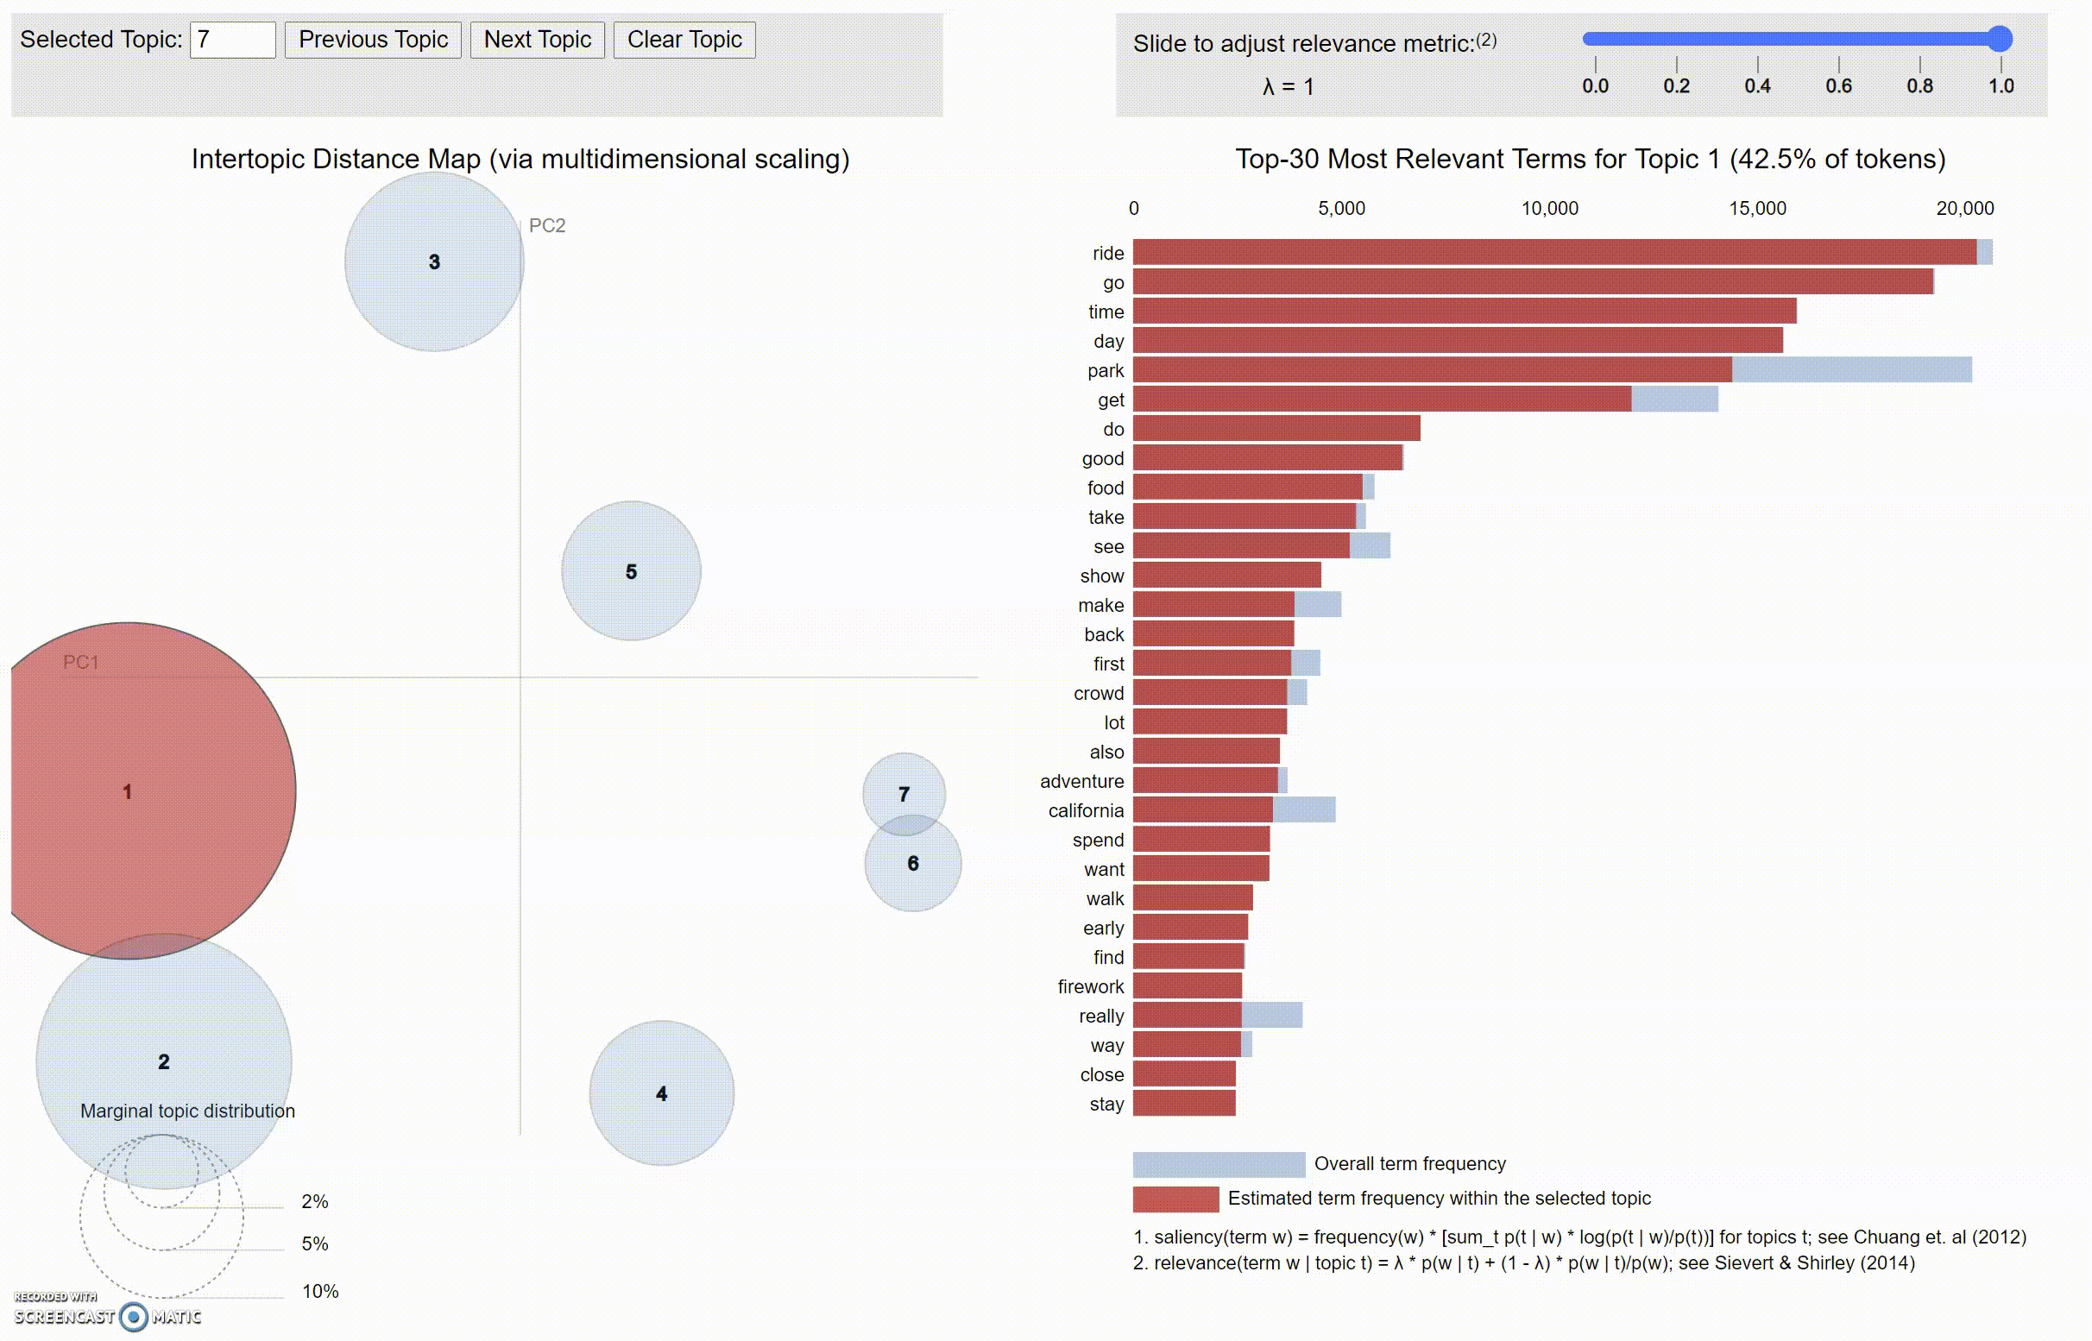Click the number 7 topic bubble label
The width and height of the screenshot is (2092, 1341).
(904, 794)
